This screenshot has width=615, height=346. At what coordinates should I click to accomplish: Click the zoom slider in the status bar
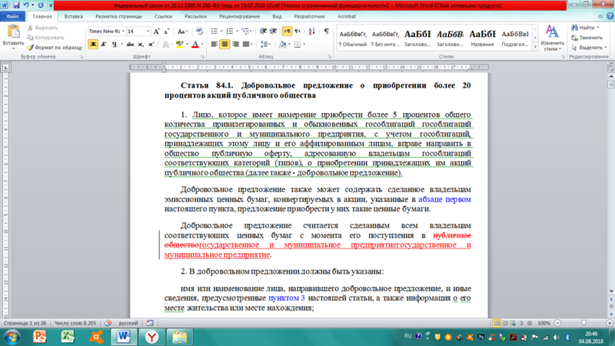pos(583,323)
